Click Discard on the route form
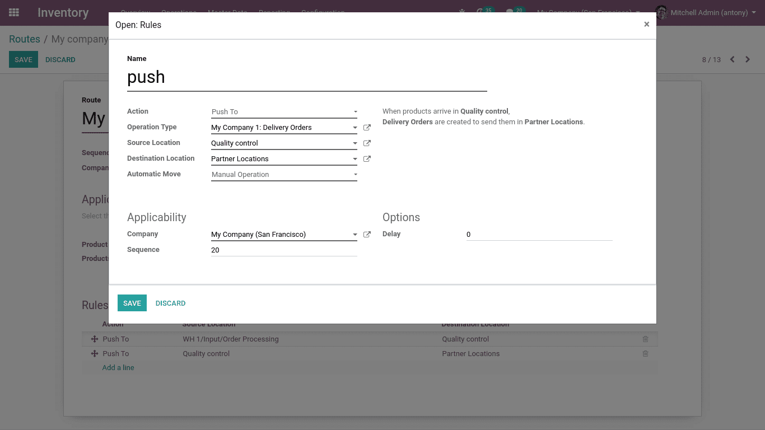 60,59
